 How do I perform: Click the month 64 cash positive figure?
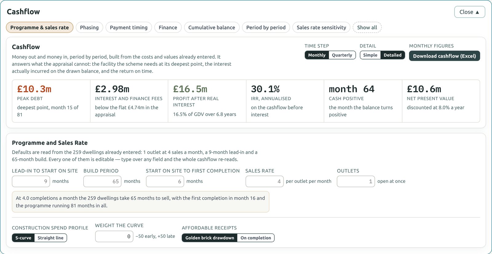pyautogui.click(x=351, y=89)
